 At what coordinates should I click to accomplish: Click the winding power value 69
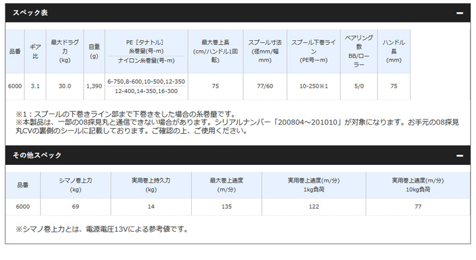tap(75, 207)
